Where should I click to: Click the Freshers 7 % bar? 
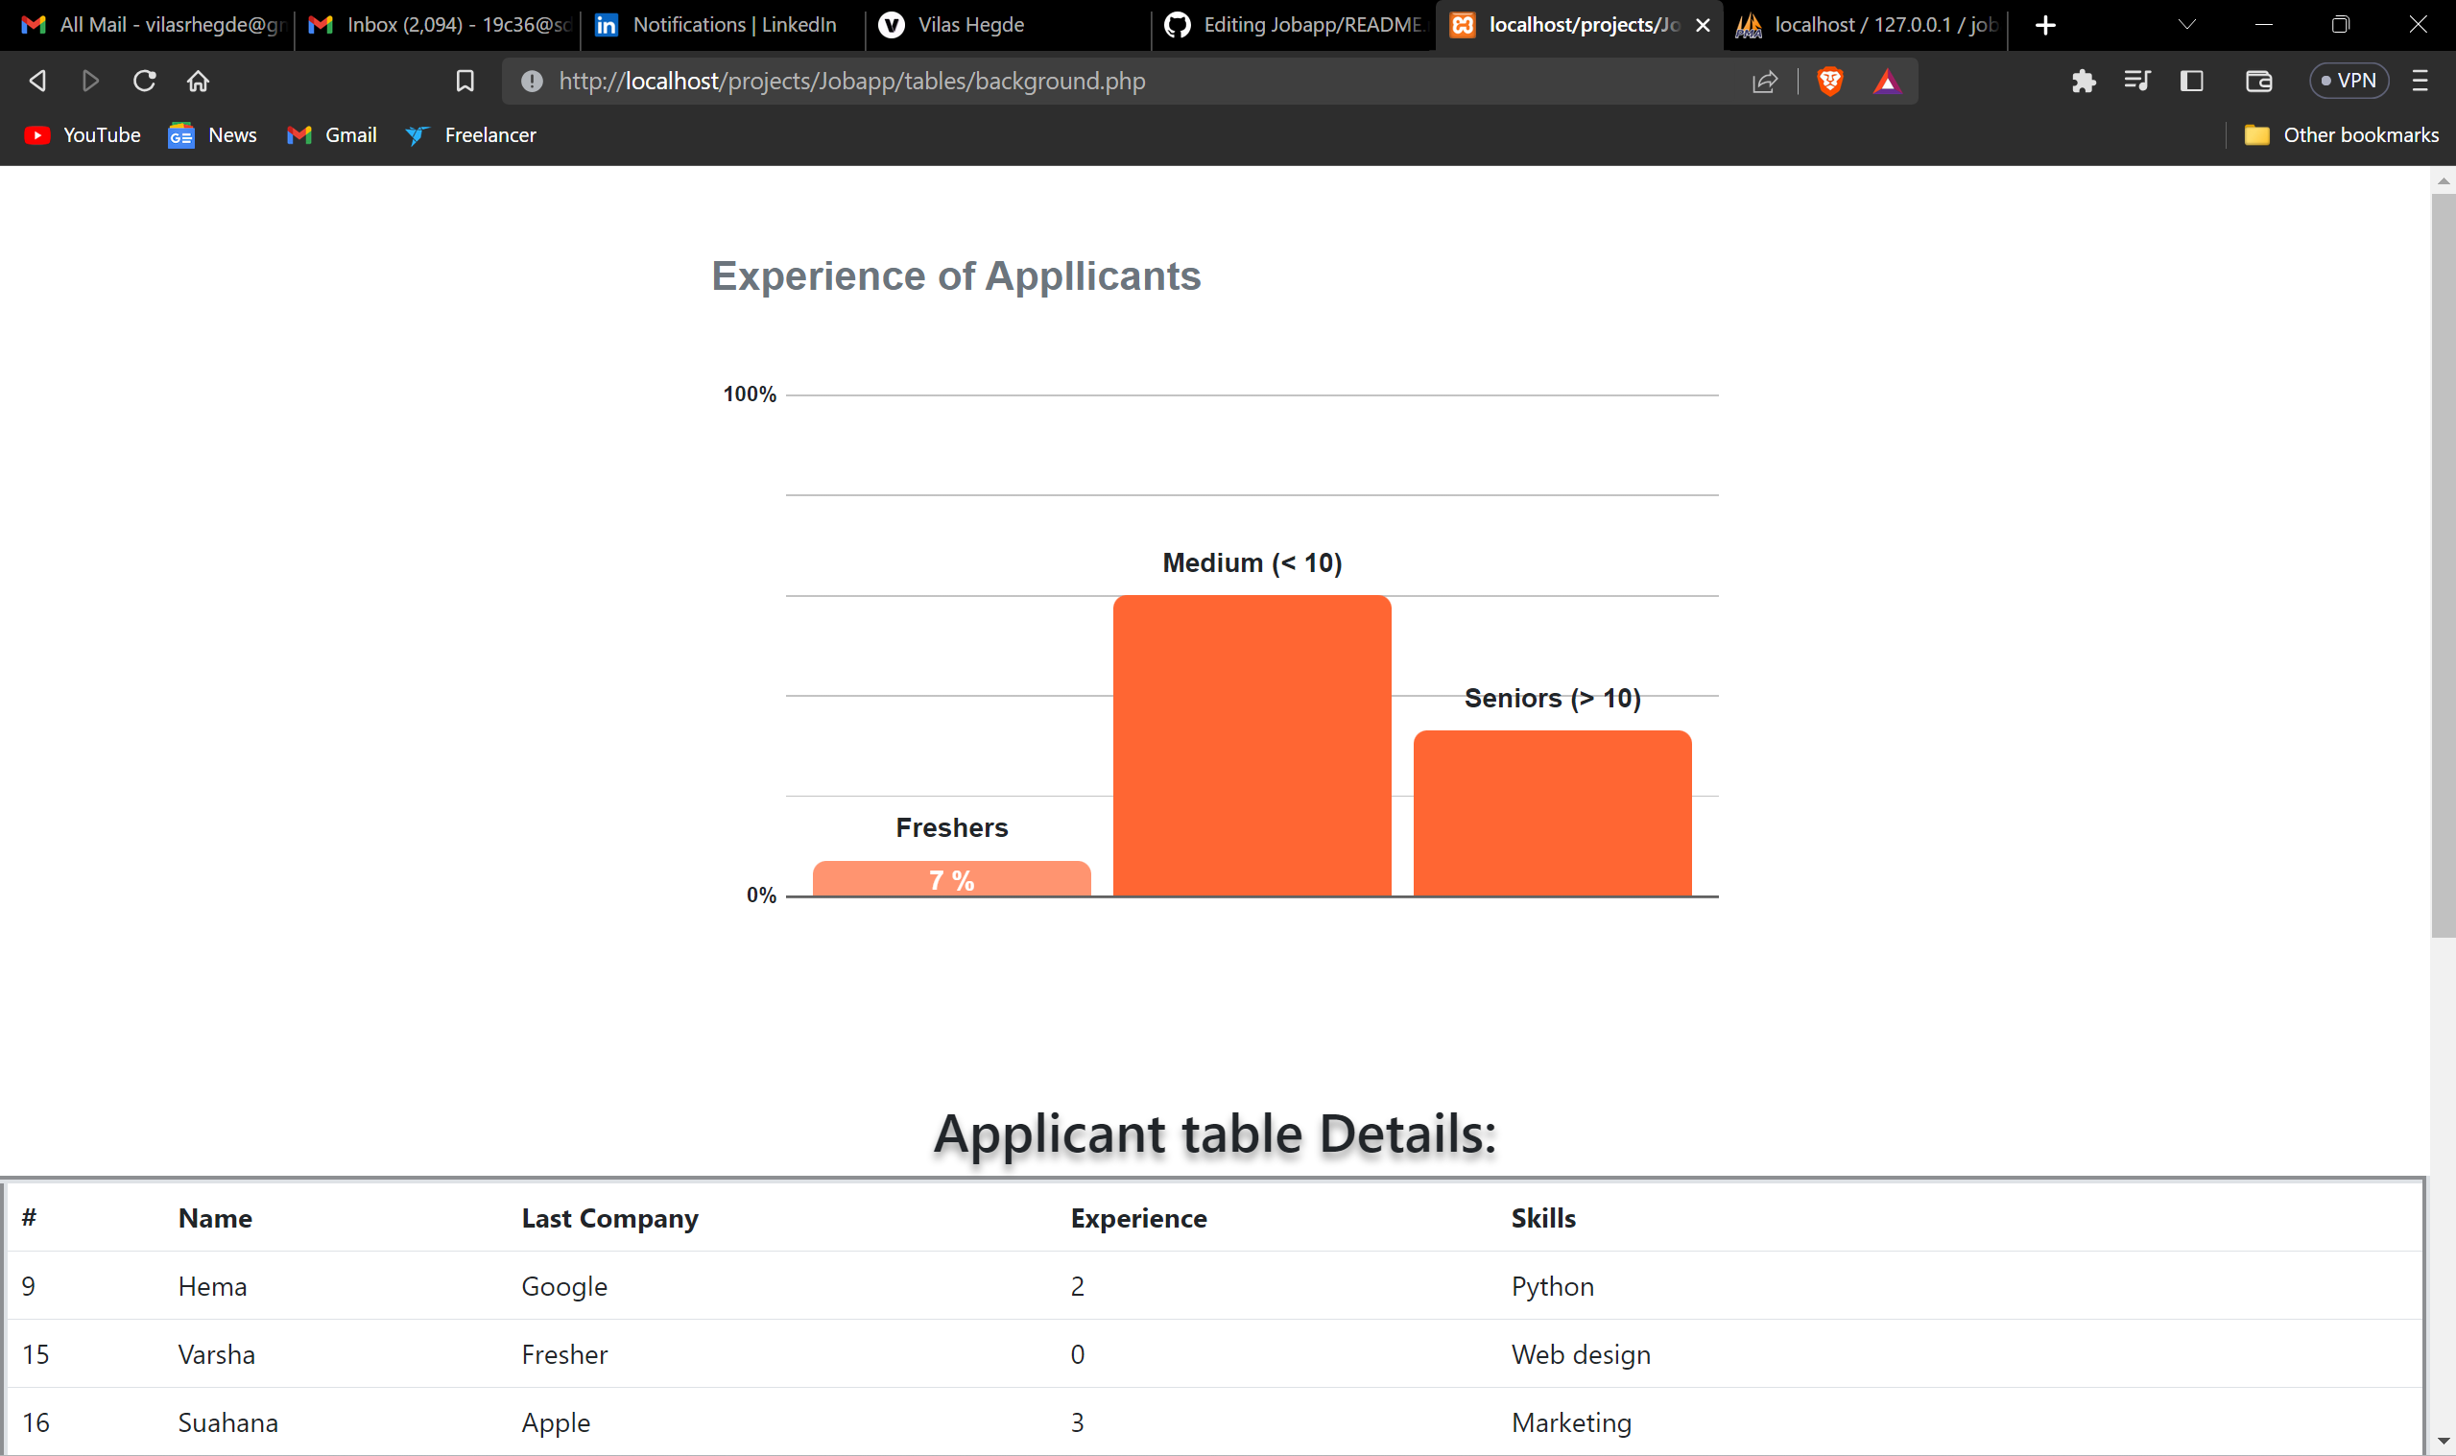click(951, 879)
